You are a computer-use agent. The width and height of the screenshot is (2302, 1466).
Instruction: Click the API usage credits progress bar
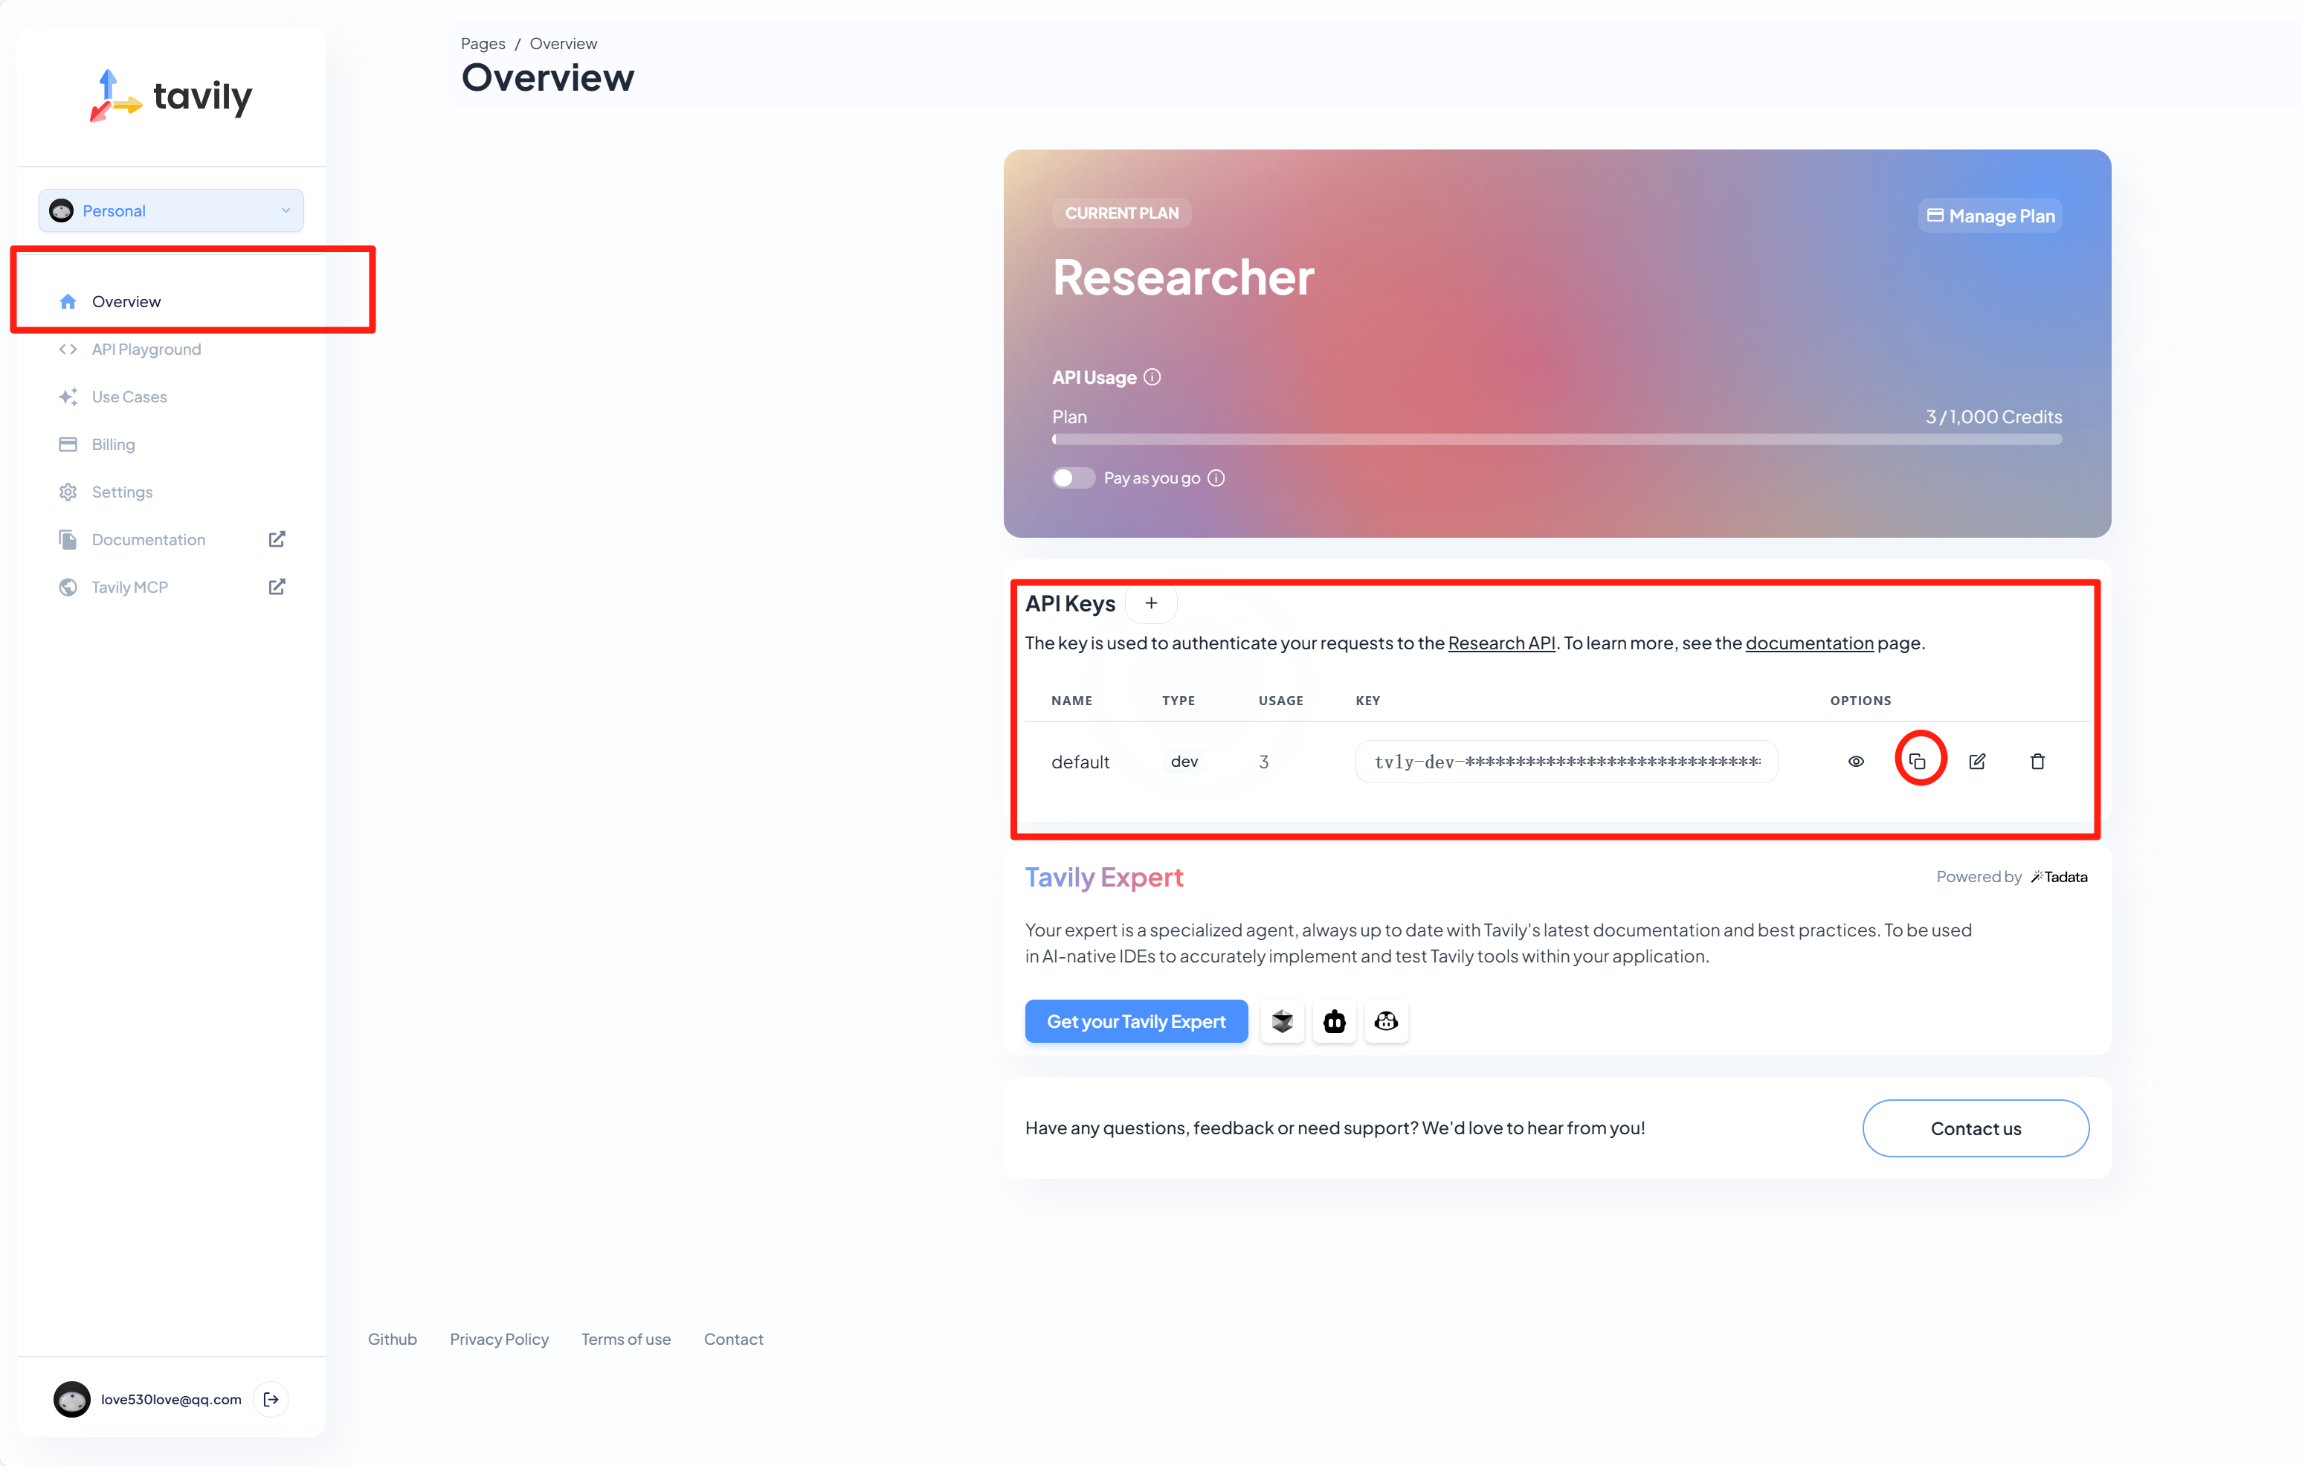(x=1556, y=439)
